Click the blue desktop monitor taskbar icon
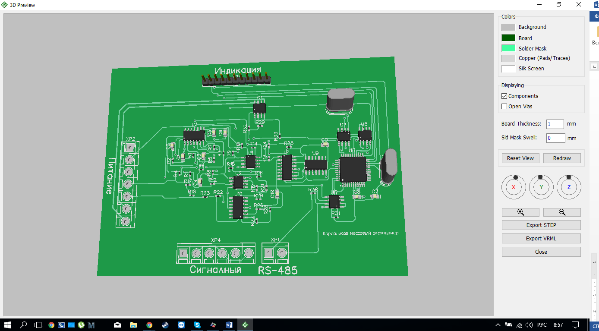 pyautogui.click(x=71, y=325)
